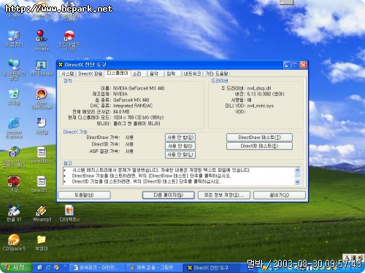The width and height of the screenshot is (365, 273).
Task: Click the 64.0 MB memory value
Action: tap(121, 111)
